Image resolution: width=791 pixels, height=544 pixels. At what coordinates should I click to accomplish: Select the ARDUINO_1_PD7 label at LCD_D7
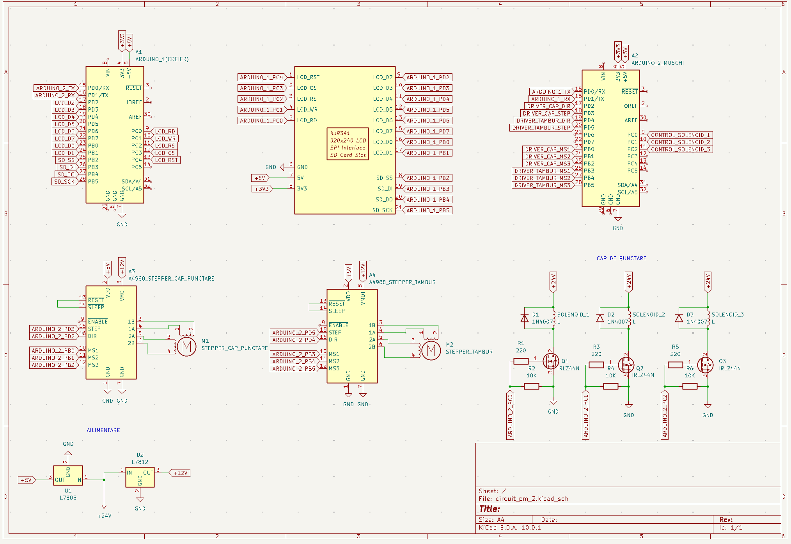[x=427, y=132]
